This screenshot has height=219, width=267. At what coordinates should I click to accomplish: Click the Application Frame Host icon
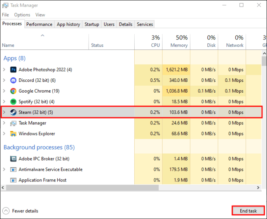pyautogui.click(x=13, y=180)
